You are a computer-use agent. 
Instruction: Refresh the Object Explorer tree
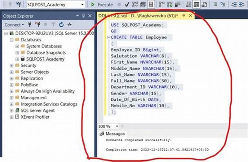click(x=61, y=24)
